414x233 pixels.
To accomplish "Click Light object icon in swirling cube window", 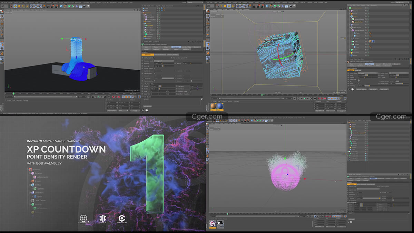I will (294, 6).
